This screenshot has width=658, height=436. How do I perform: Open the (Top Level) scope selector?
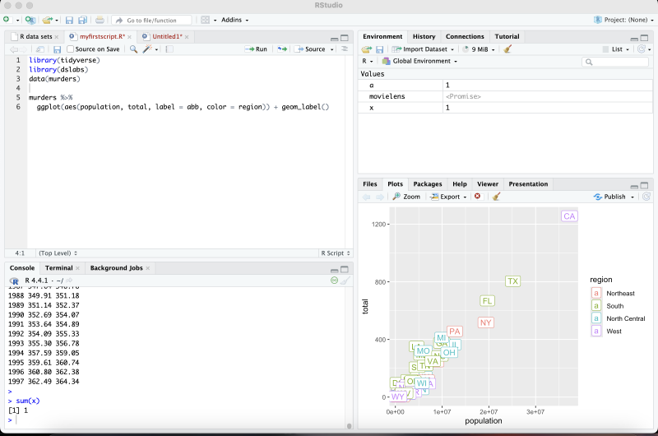[58, 253]
